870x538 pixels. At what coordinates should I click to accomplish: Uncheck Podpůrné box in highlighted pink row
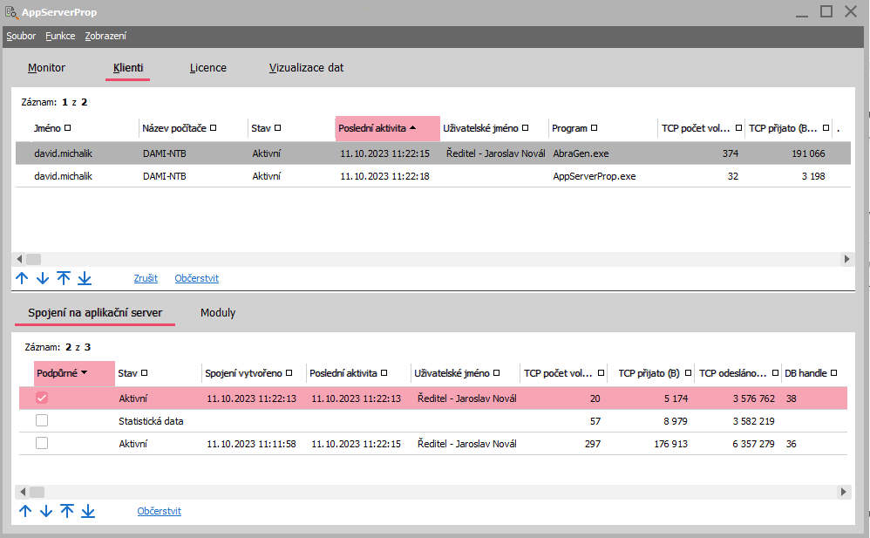pos(42,398)
